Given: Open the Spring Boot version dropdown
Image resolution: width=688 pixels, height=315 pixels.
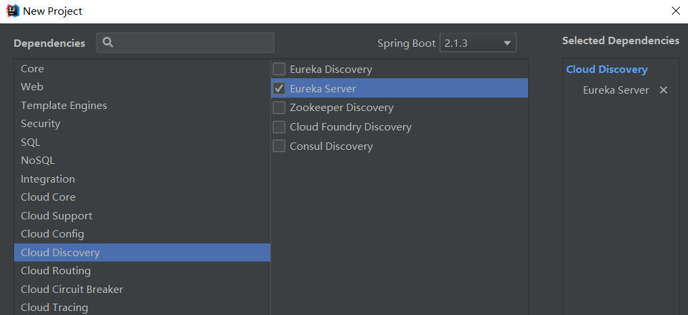Looking at the screenshot, I should (x=478, y=43).
